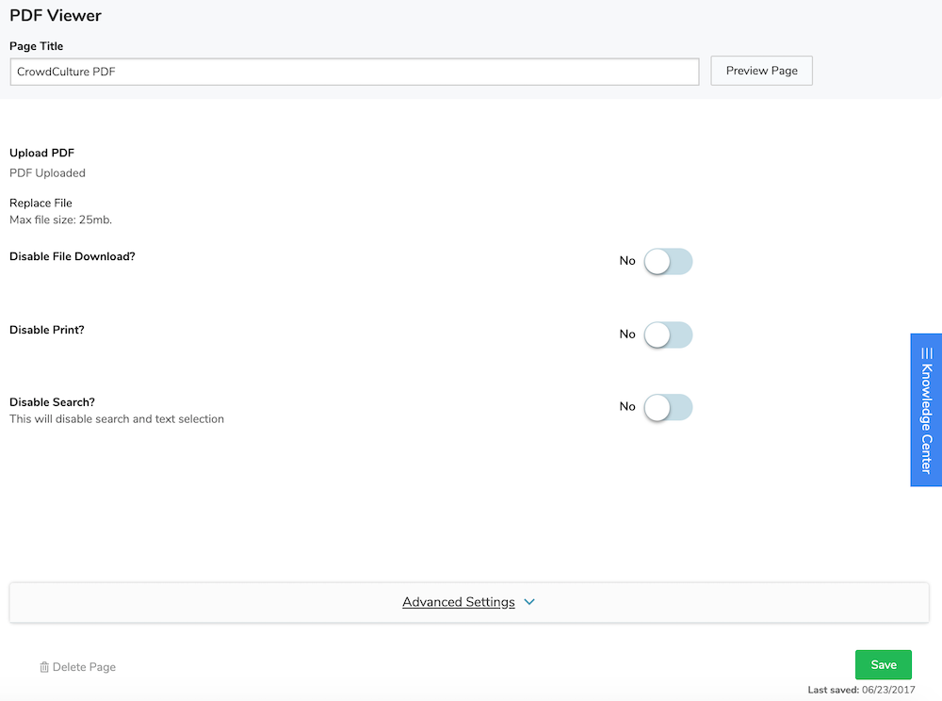Toggle the Disable Search switch
Screen dimensions: 942x701
[x=668, y=407]
